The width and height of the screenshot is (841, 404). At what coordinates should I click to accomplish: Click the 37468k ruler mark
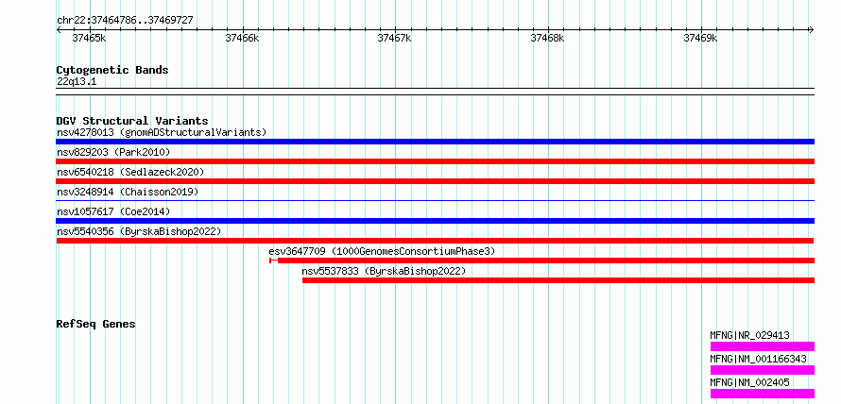tap(548, 38)
